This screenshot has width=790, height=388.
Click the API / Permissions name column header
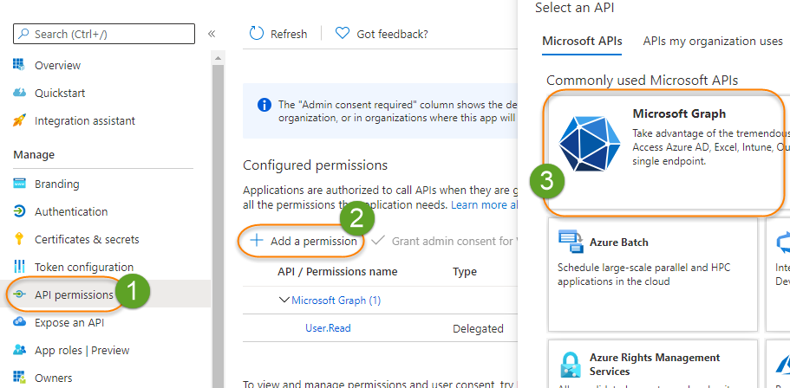[337, 272]
